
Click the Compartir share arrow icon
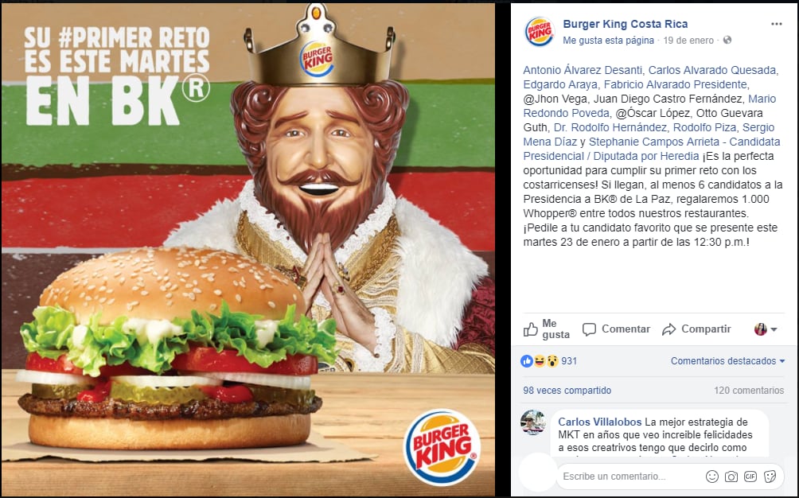tap(668, 329)
